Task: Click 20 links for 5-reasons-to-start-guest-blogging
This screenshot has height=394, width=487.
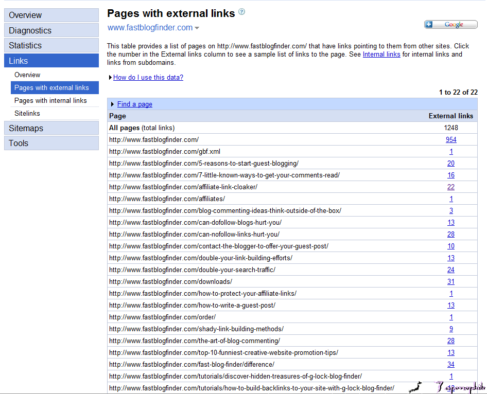Action: tap(451, 163)
